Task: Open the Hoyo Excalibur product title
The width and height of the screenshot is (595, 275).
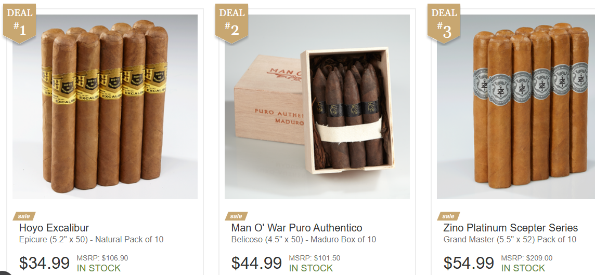Action: click(x=54, y=228)
